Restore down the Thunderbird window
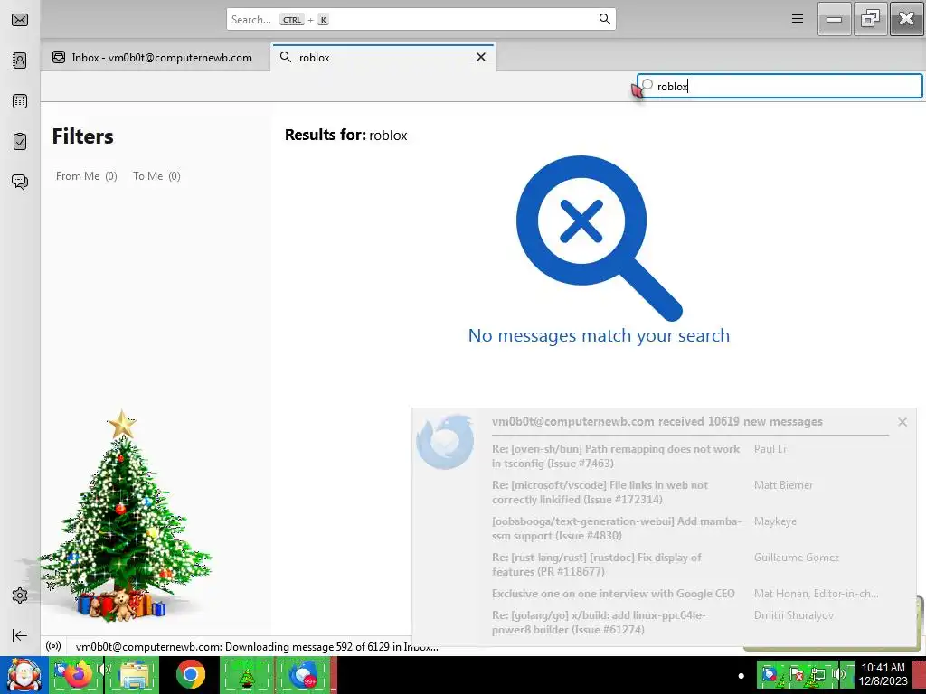Viewport: 926px width, 694px height. pyautogui.click(x=871, y=19)
